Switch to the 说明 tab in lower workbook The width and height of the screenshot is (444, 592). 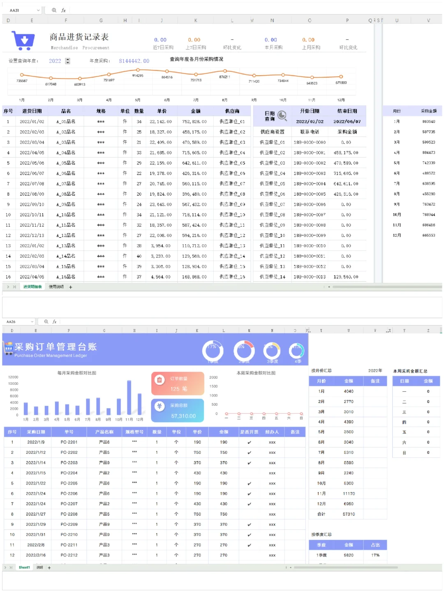coord(39,567)
